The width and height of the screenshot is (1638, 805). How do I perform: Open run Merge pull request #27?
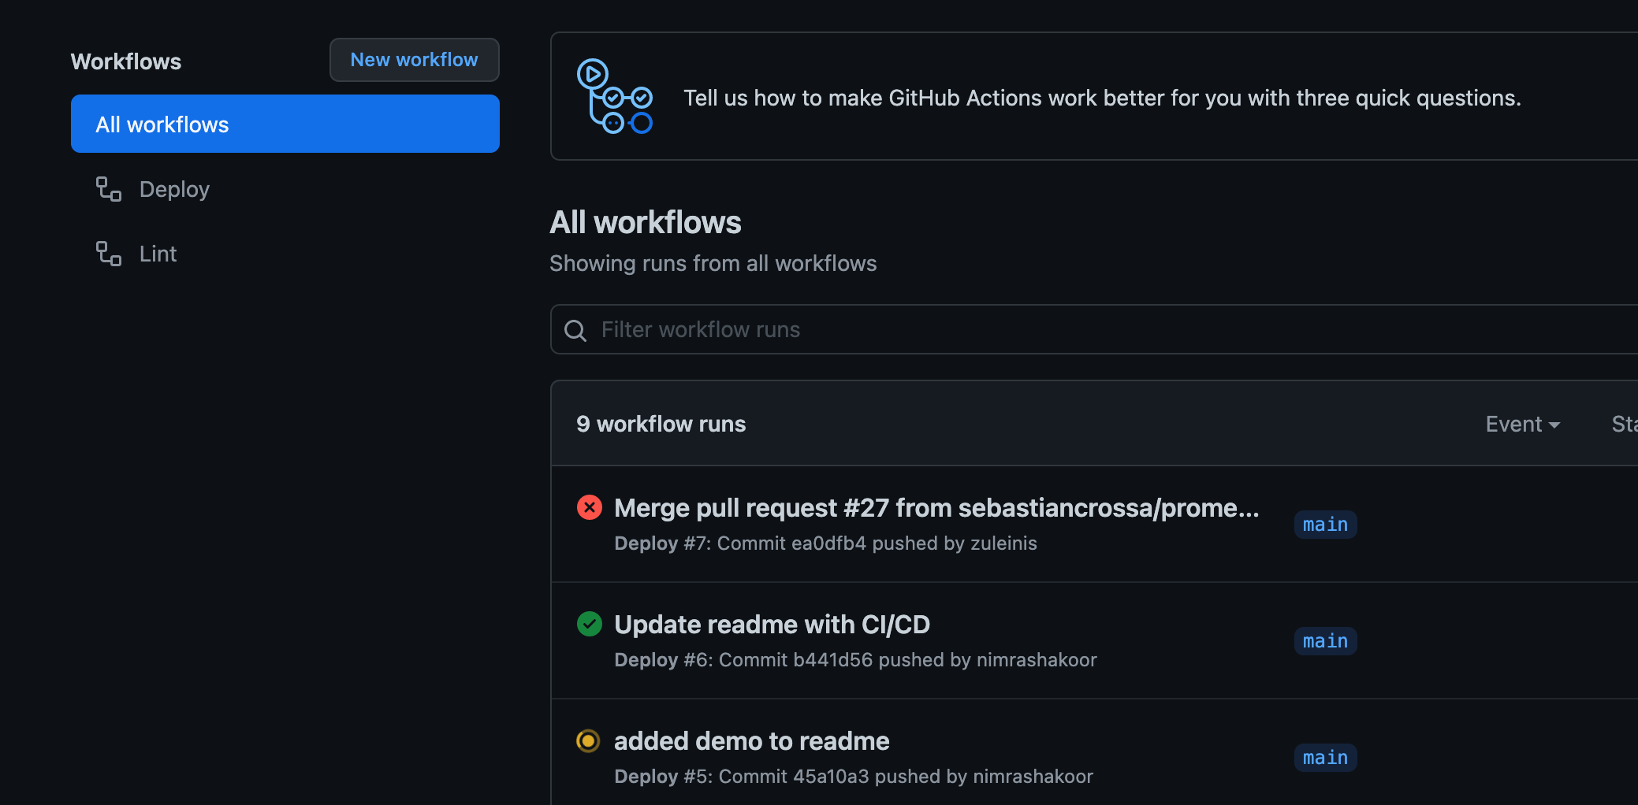pos(936,508)
